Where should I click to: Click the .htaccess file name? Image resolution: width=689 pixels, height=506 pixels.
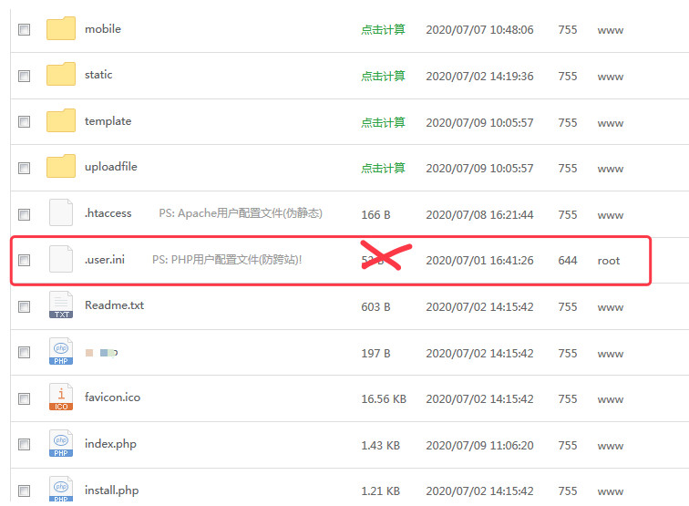[x=108, y=213]
